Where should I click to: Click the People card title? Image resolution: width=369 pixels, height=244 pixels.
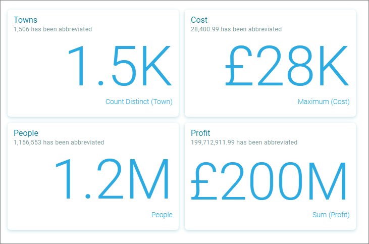click(x=26, y=133)
